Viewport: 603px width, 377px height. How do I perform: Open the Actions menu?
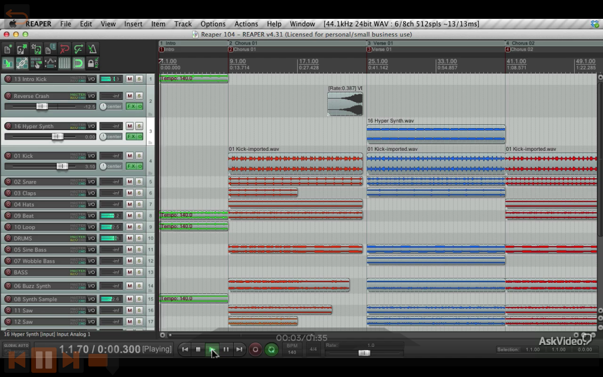coord(246,24)
